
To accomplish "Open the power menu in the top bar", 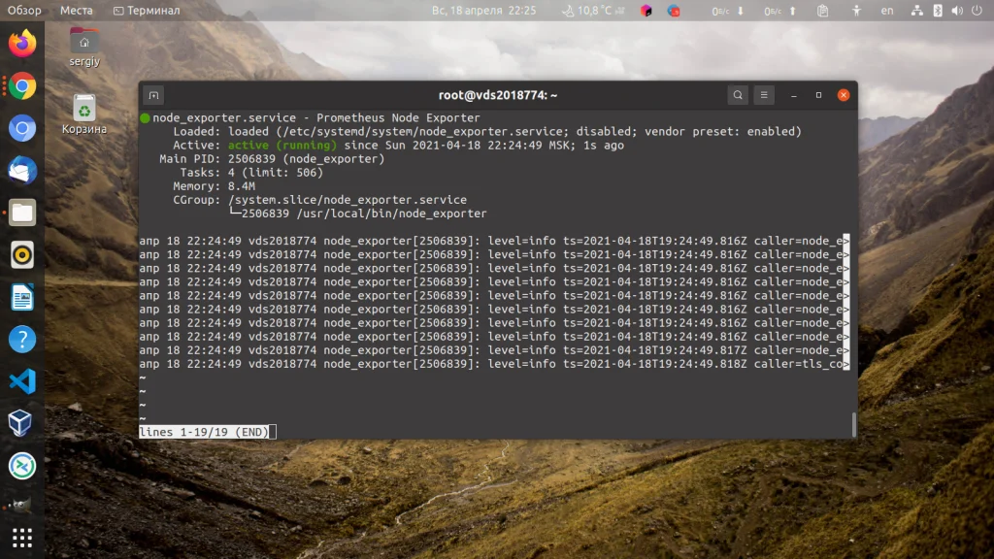I will (977, 10).
